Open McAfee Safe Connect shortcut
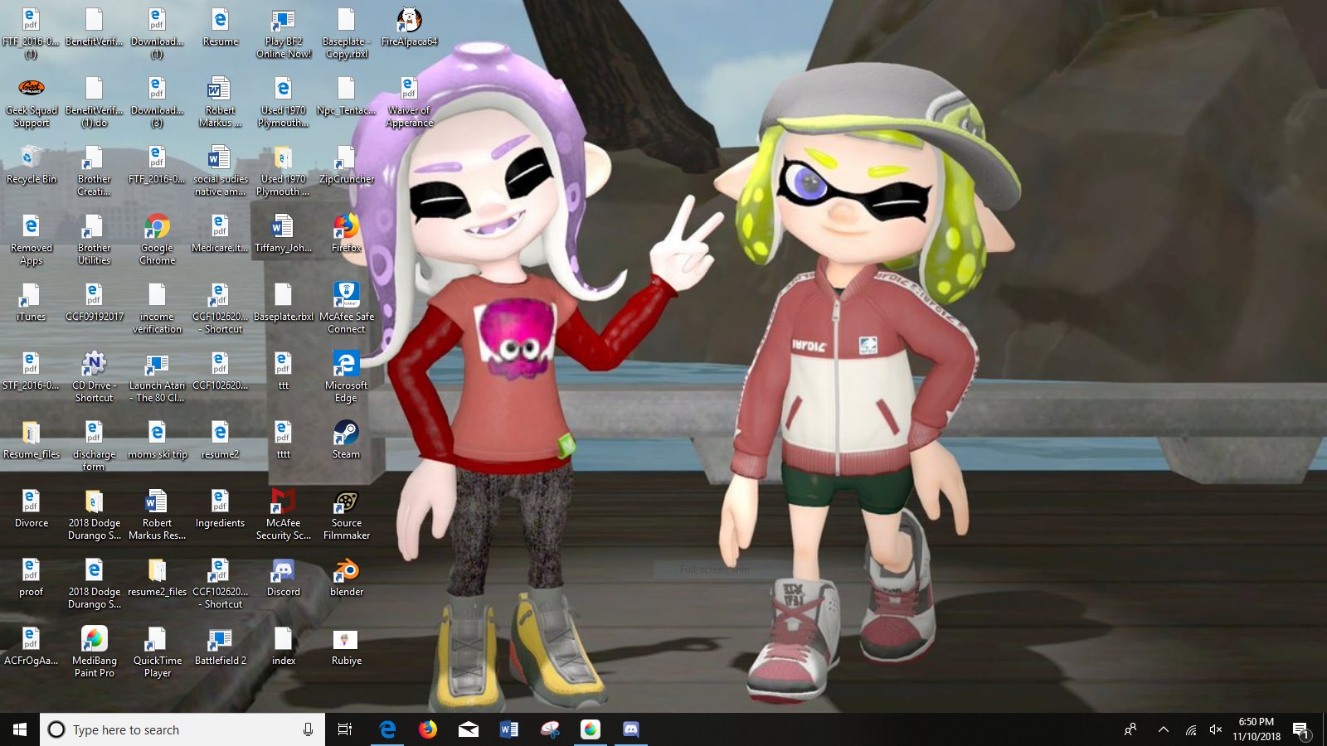1327x746 pixels. pyautogui.click(x=346, y=308)
